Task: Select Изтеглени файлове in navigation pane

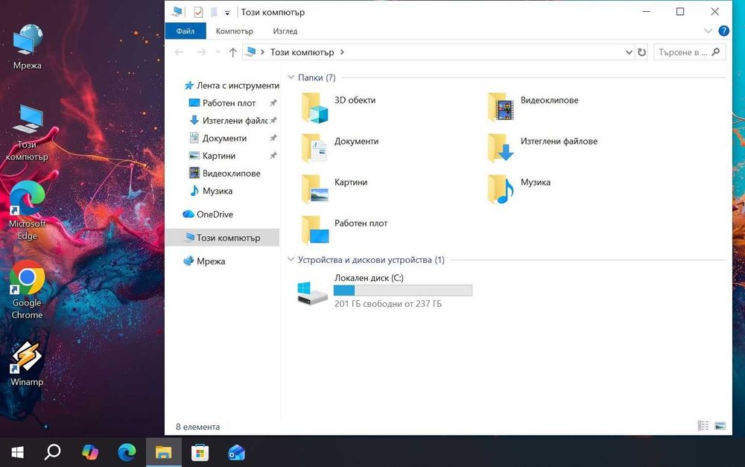Action: tap(228, 121)
